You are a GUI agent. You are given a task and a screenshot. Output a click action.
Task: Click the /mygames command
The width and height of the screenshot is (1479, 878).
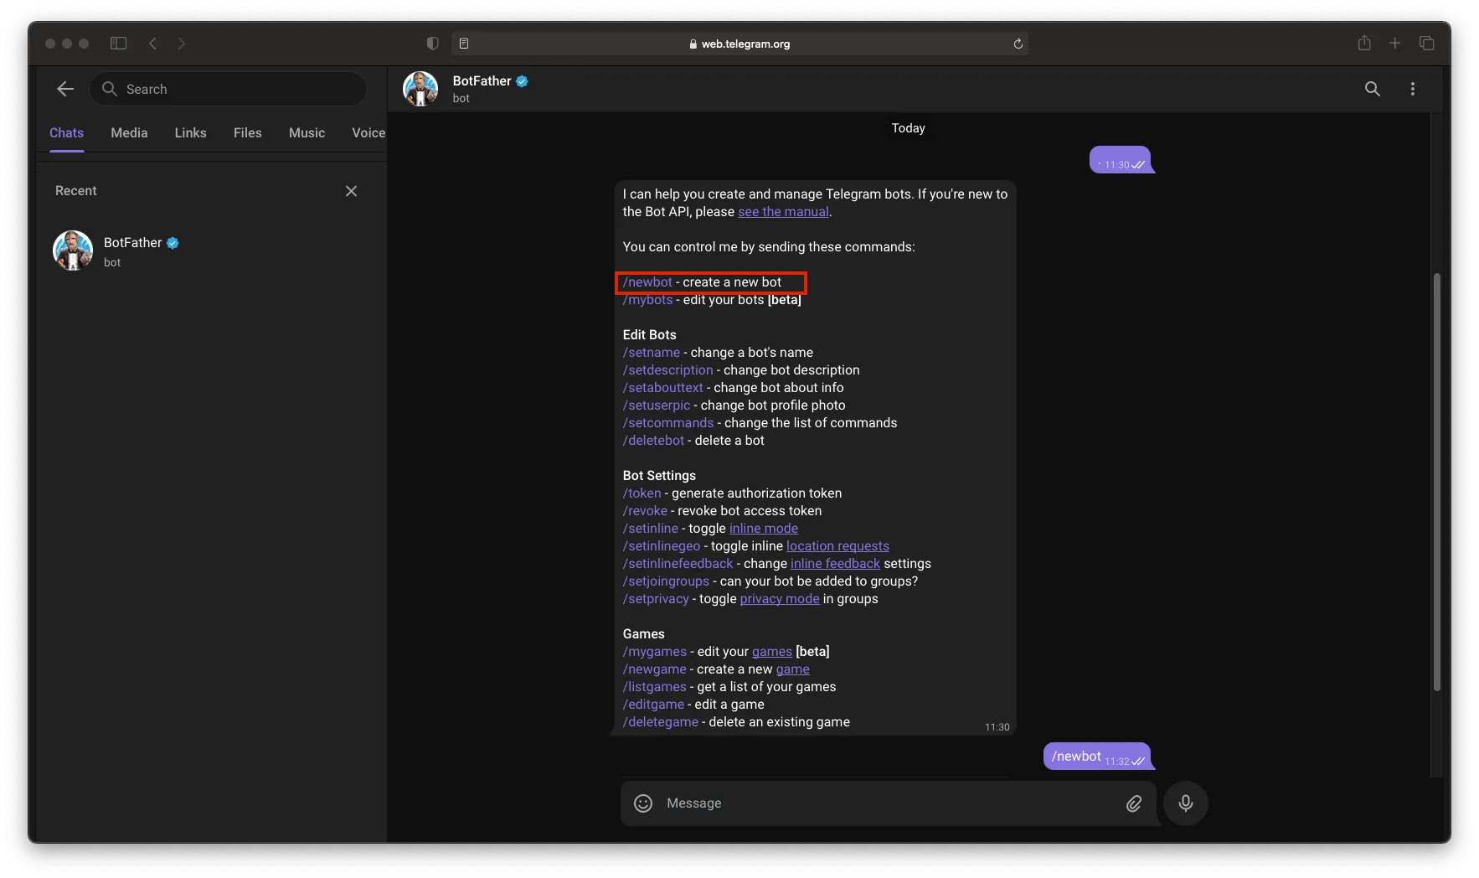click(654, 652)
